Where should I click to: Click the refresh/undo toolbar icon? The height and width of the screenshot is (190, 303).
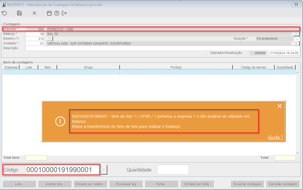(x=4, y=13)
